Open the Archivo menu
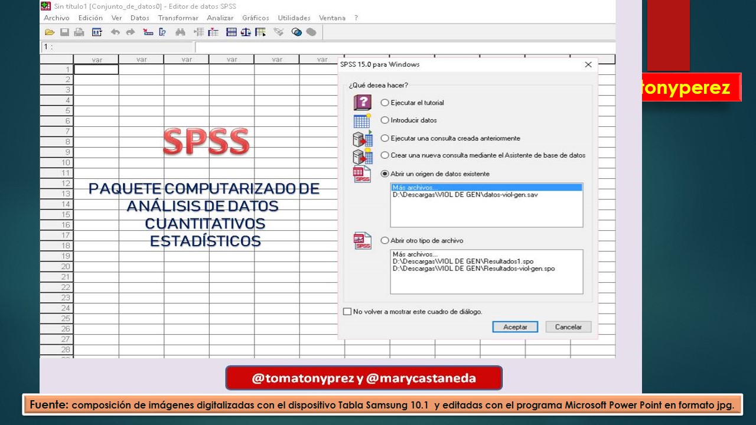This screenshot has width=756, height=425. tap(57, 18)
